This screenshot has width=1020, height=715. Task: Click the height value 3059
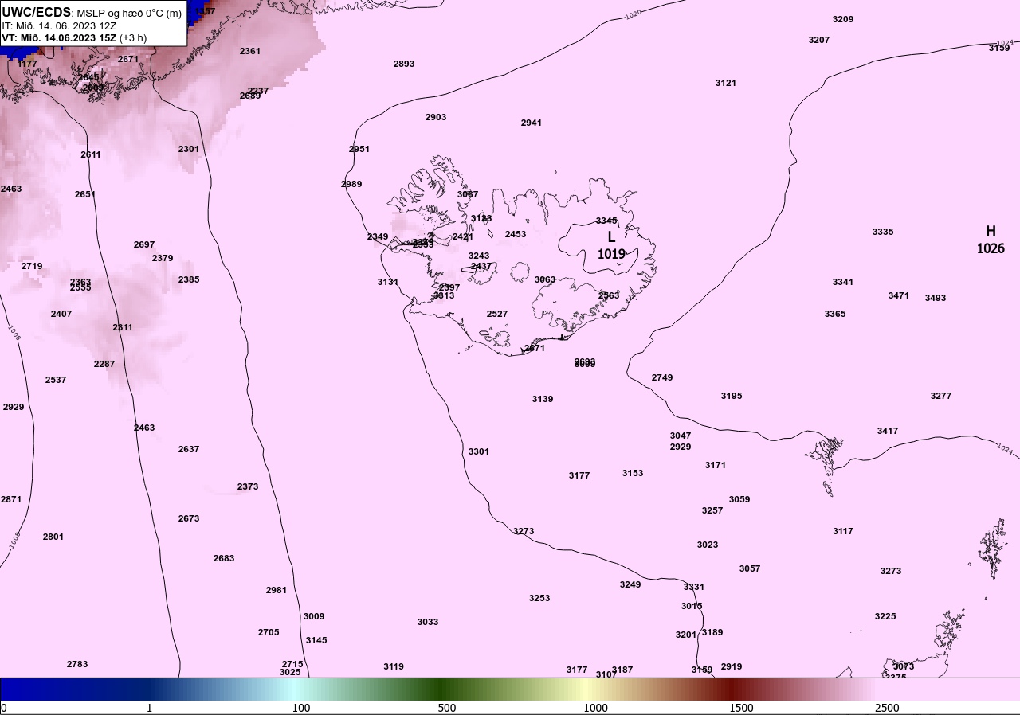[739, 499]
